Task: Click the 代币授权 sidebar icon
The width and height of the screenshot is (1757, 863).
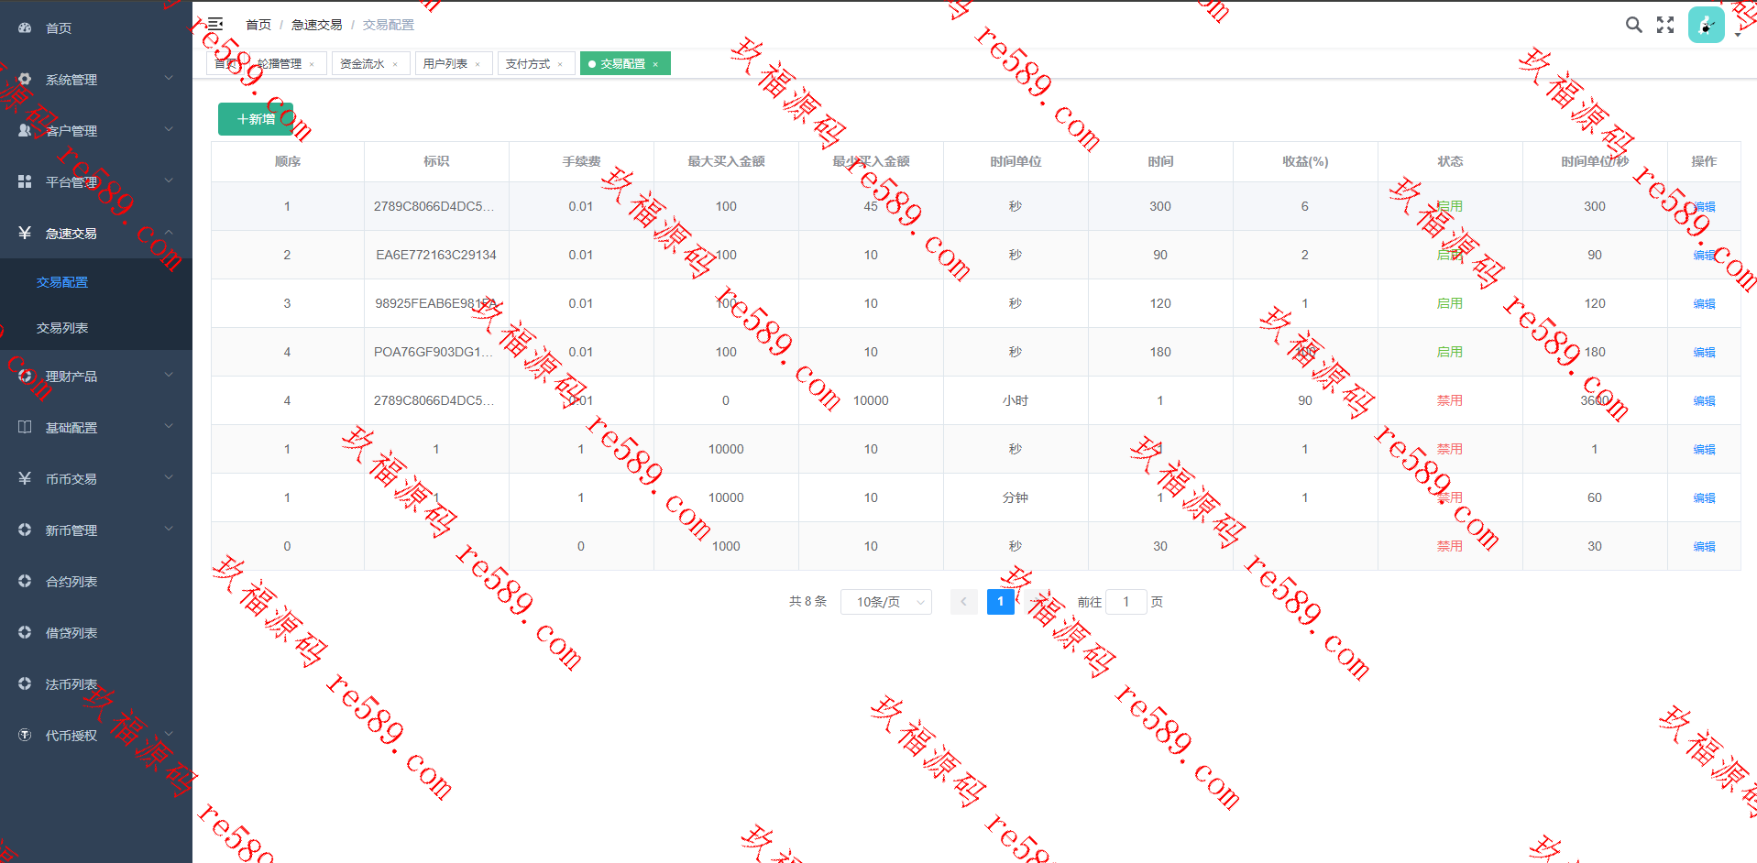Action: 25,736
